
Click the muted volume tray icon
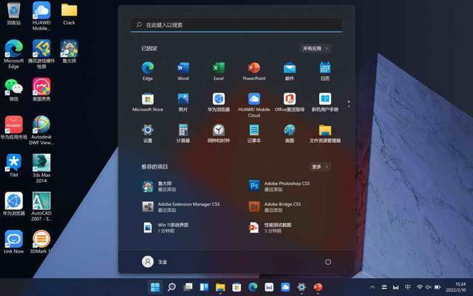[x=429, y=287]
